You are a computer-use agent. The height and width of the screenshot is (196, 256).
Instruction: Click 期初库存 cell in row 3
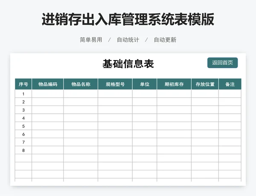pos(174,110)
